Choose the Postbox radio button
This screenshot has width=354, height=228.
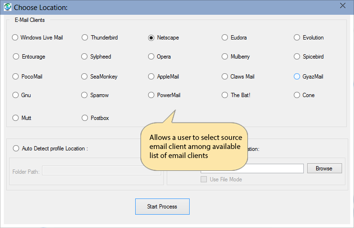pos(85,118)
